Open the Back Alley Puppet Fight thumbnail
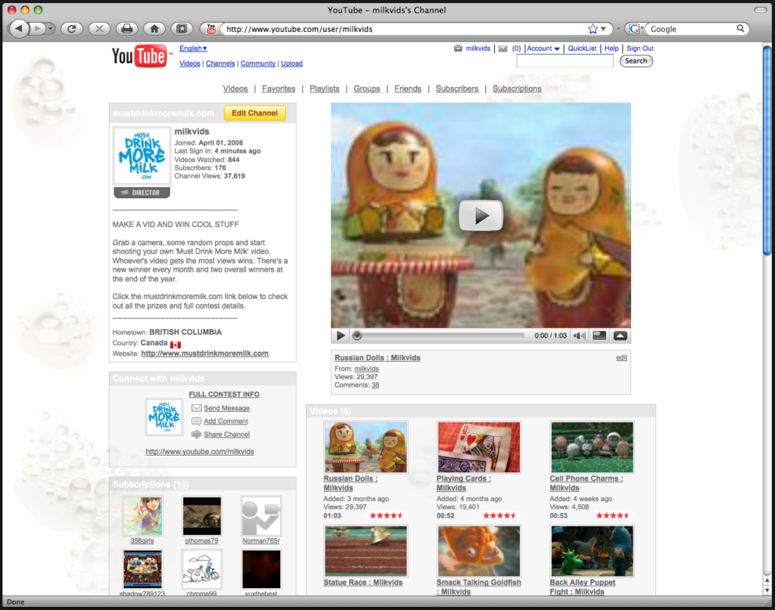 [592, 551]
